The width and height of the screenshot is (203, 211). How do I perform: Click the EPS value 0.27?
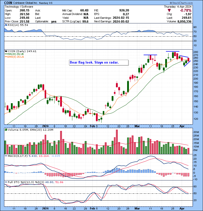[x=126, y=14]
